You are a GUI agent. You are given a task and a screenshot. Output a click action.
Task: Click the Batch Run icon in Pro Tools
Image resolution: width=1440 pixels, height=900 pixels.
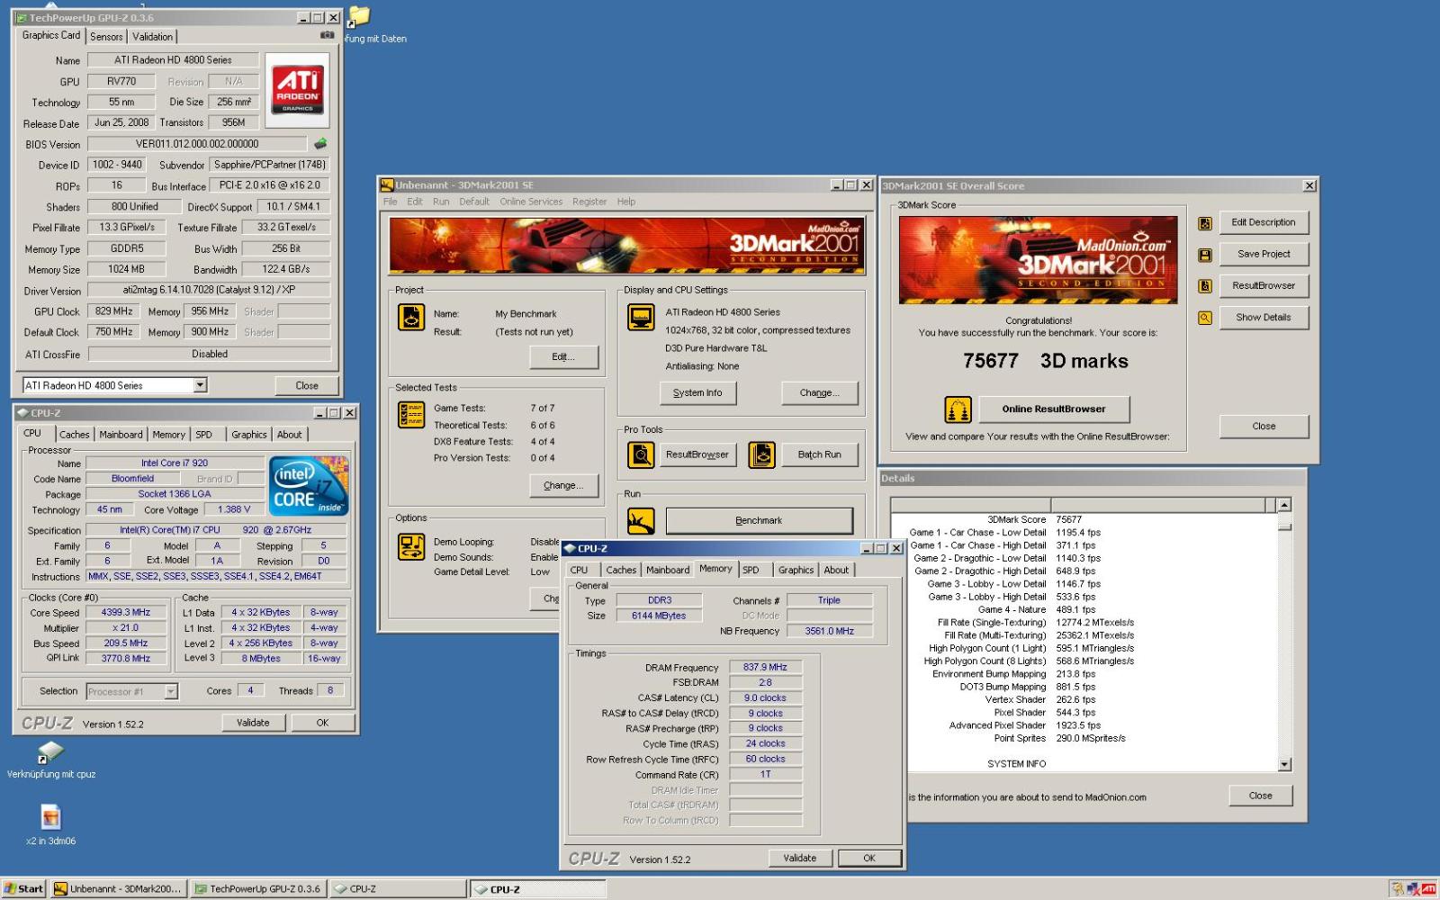761,454
